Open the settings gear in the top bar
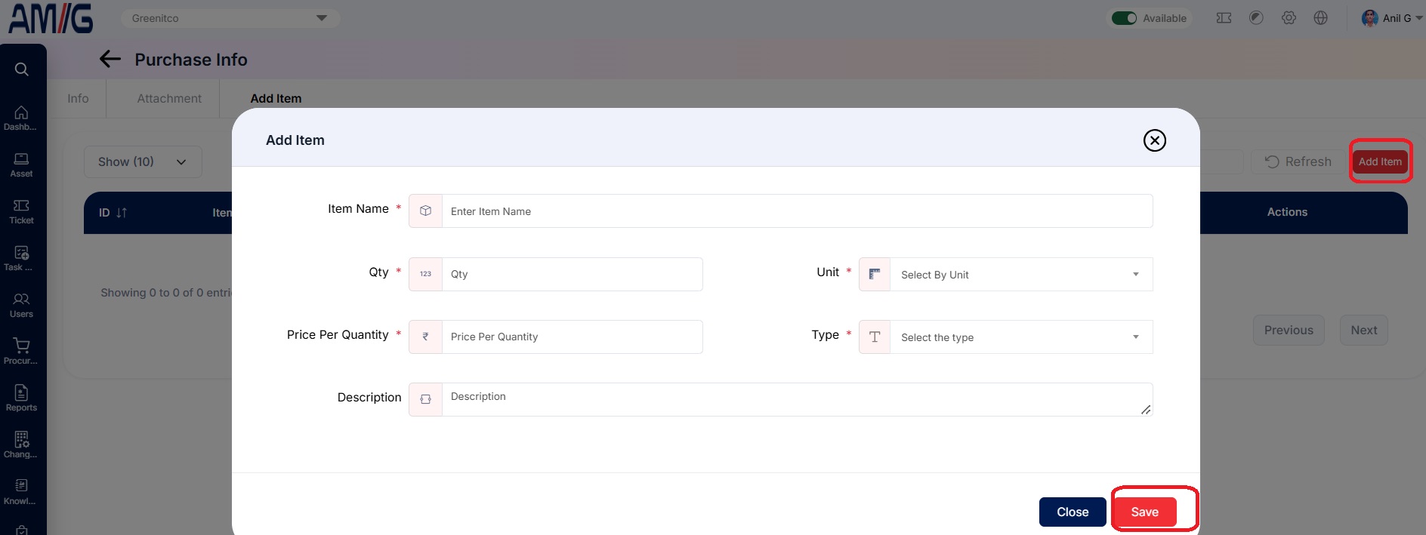 [x=1289, y=18]
